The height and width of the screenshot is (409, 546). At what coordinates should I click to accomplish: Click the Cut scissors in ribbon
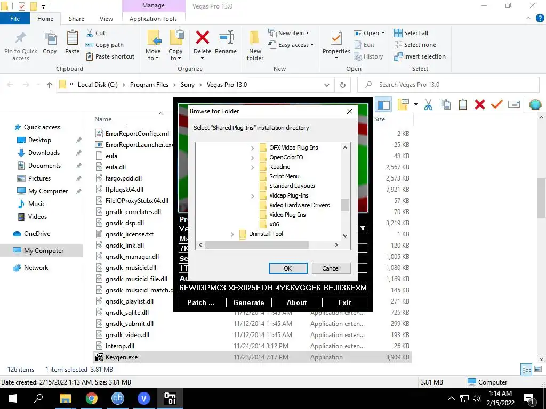[90, 33]
